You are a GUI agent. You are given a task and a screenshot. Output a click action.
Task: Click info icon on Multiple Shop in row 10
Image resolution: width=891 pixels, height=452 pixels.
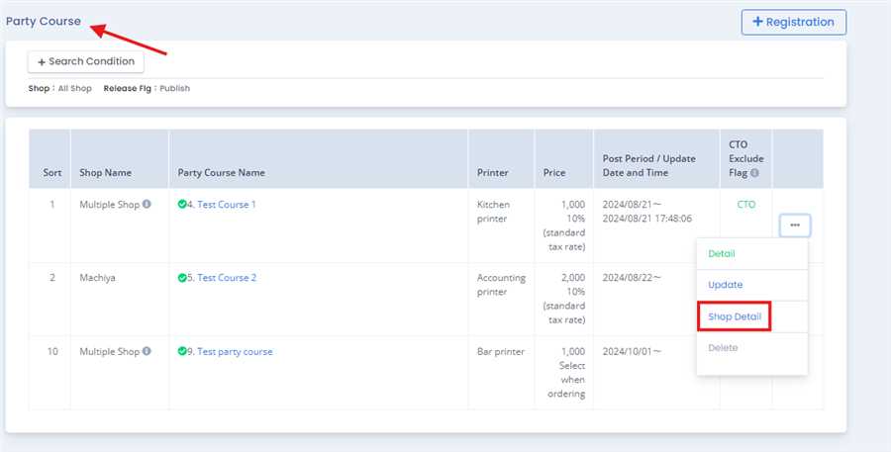tap(147, 351)
